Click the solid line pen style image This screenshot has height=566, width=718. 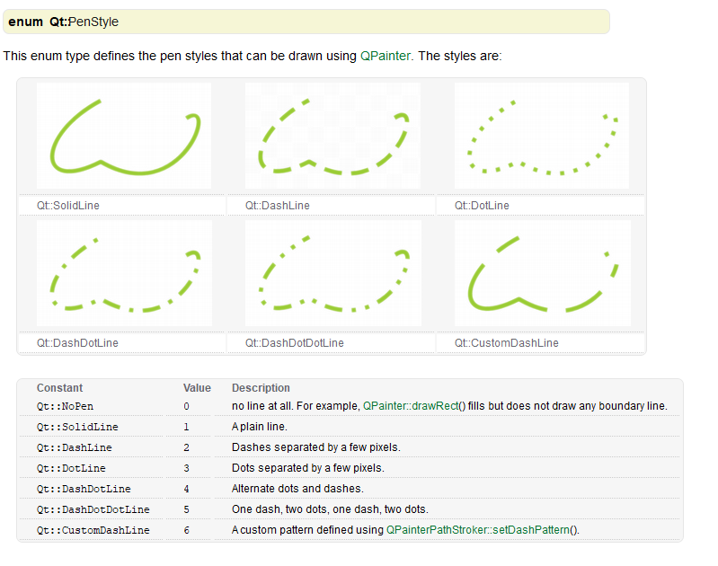pos(124,136)
